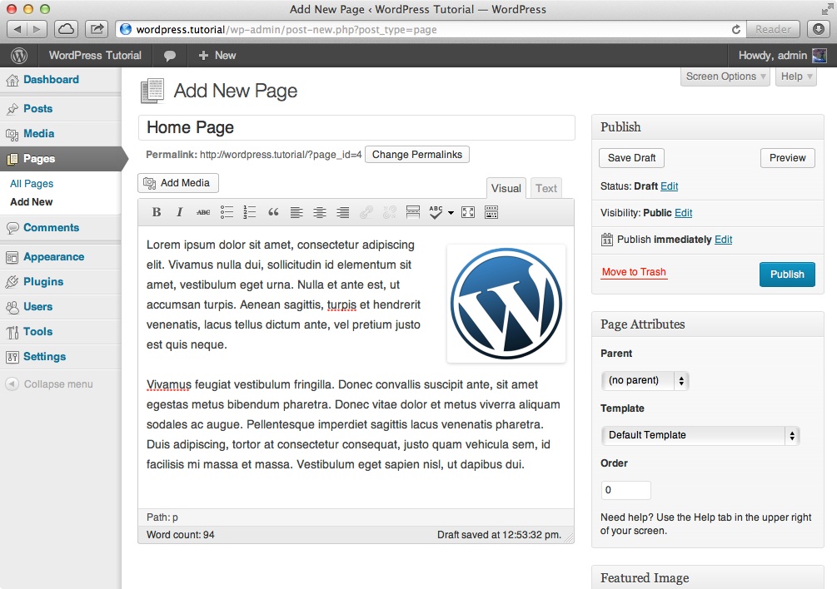837x589 pixels.
Task: Open the Comments menu
Action: coord(52,228)
